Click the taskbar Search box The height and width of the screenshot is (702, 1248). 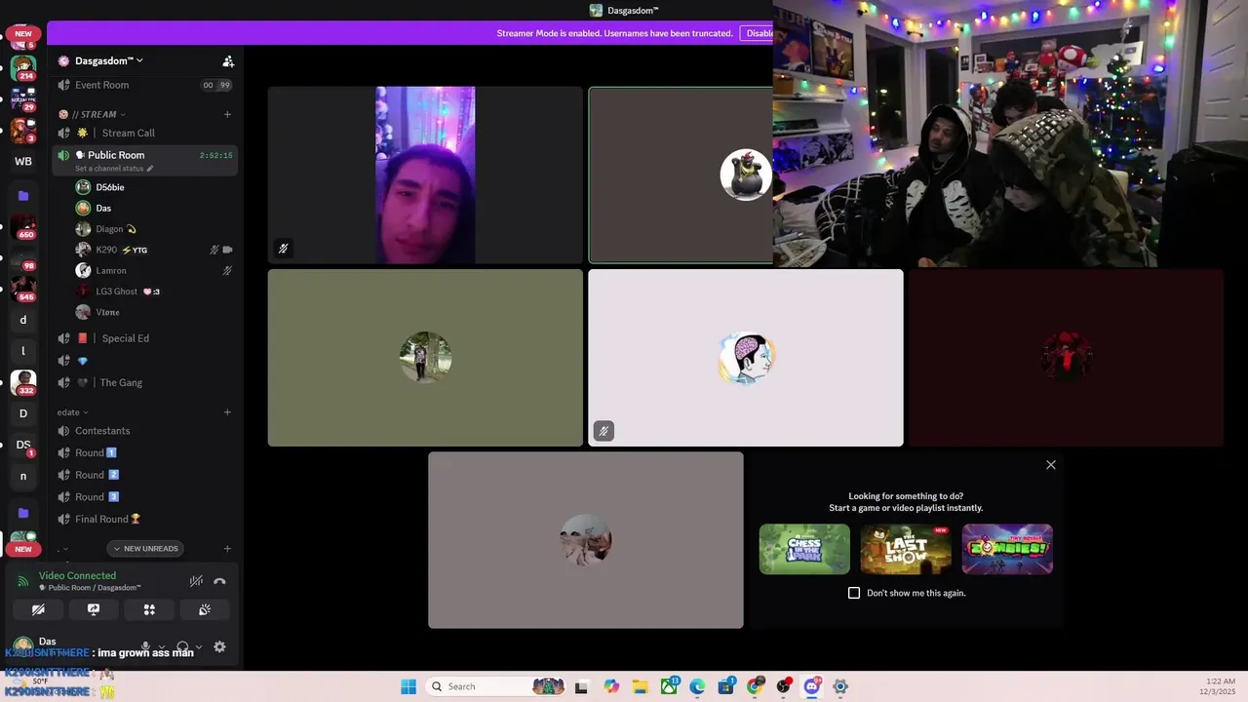pos(497,686)
